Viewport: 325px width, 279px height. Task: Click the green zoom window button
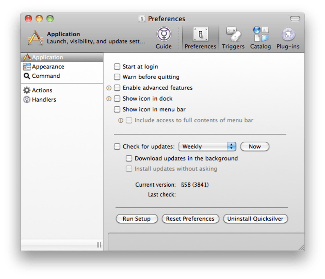[x=50, y=19]
